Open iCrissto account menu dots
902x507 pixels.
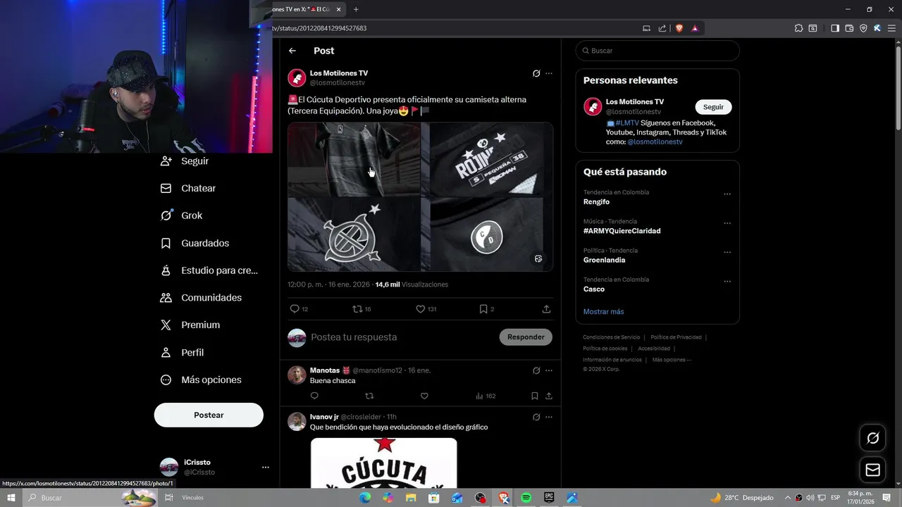coord(266,467)
